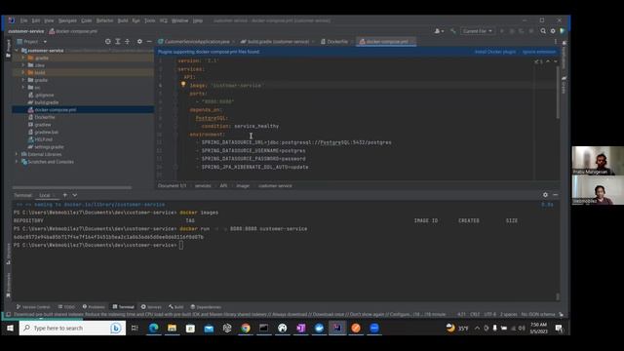Open Microsoft Edge from taskbar
The width and height of the screenshot is (624, 351).
coord(153,328)
